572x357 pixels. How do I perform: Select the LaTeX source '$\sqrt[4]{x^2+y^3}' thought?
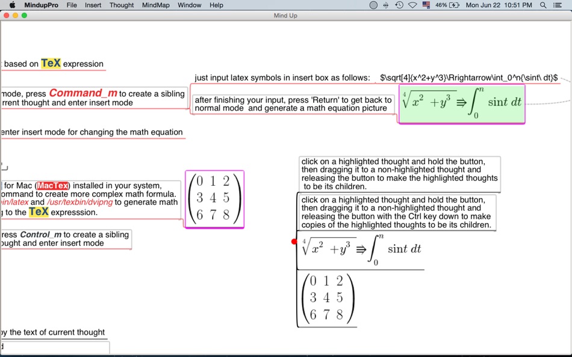click(x=468, y=78)
